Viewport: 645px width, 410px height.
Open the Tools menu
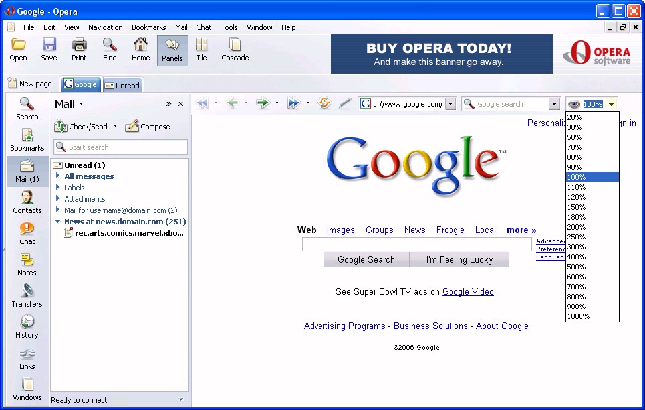pyautogui.click(x=229, y=27)
